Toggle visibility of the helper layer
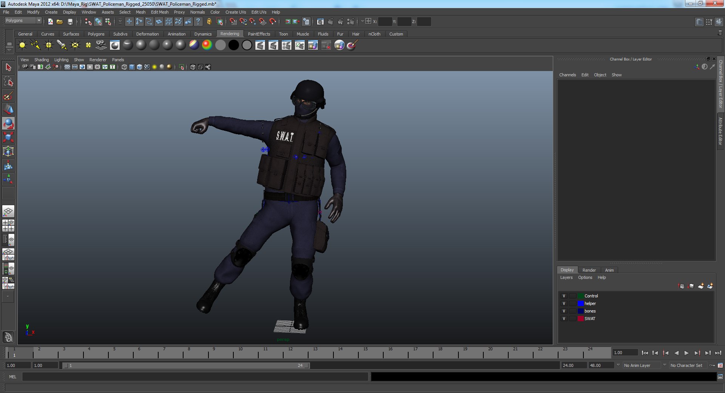Screen dimensions: 725x393 pos(564,303)
